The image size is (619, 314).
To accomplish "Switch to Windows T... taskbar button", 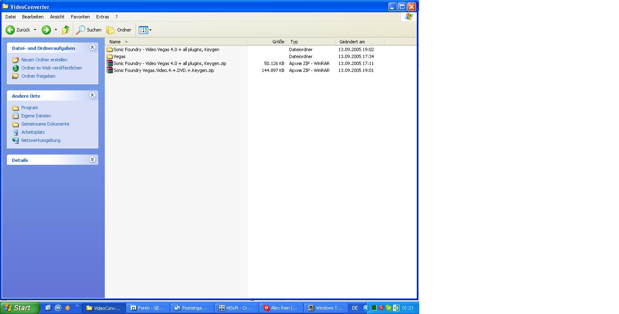I will click(325, 308).
